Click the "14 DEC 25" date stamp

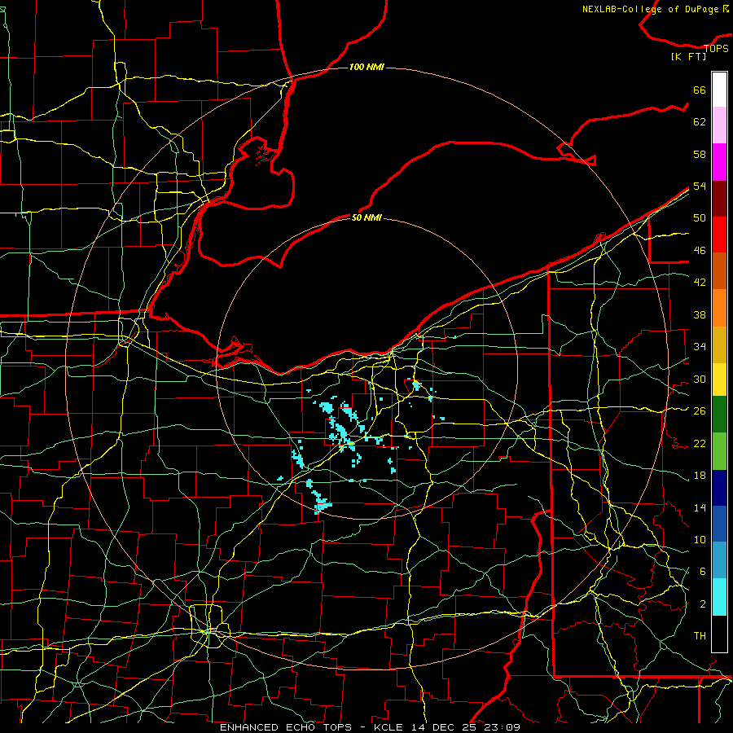[443, 727]
